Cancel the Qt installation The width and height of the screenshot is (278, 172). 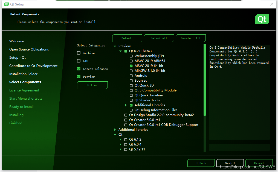click(x=259, y=163)
